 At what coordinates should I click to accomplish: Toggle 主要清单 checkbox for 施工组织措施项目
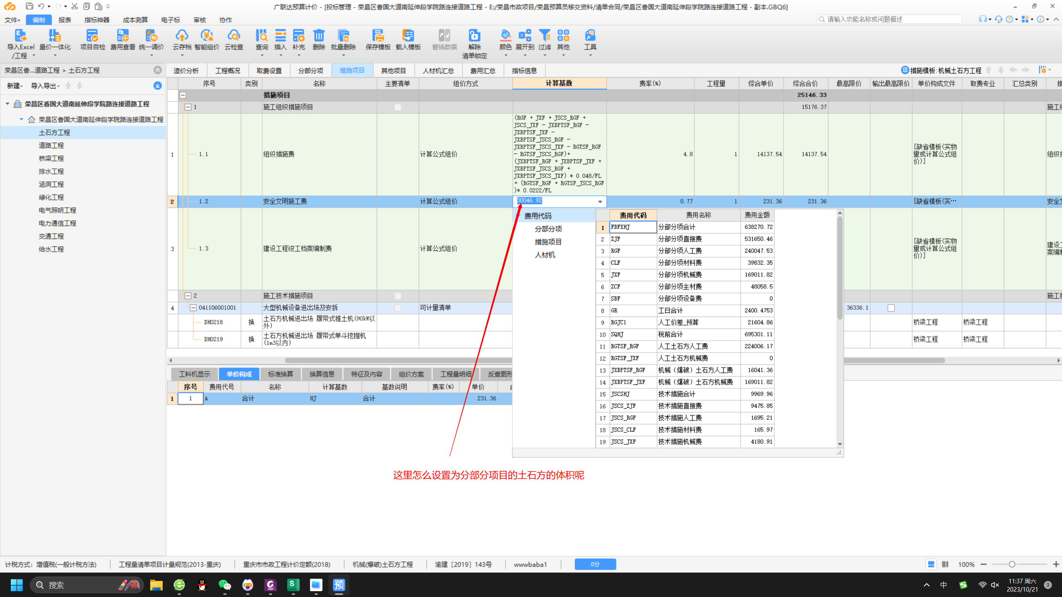398,107
